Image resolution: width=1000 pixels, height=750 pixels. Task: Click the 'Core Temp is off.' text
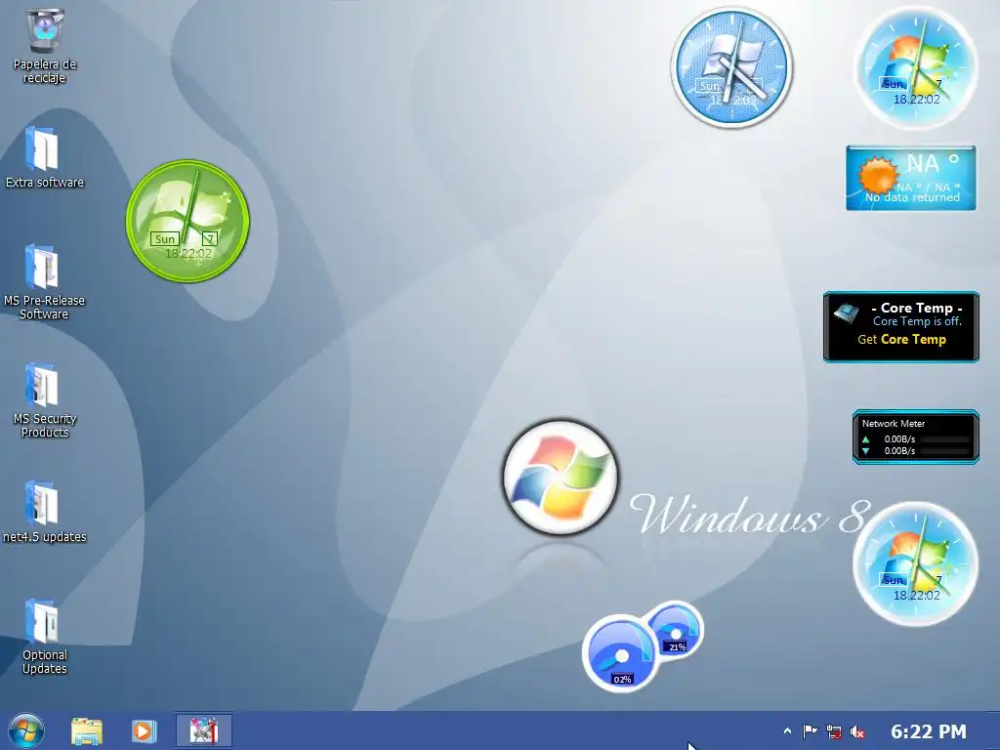(917, 321)
